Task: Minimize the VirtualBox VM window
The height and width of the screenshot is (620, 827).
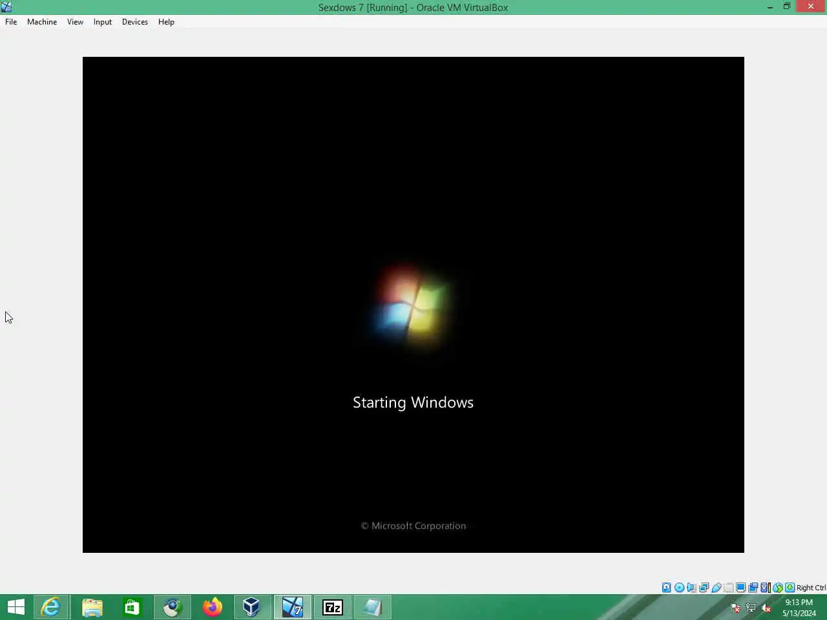Action: [770, 7]
